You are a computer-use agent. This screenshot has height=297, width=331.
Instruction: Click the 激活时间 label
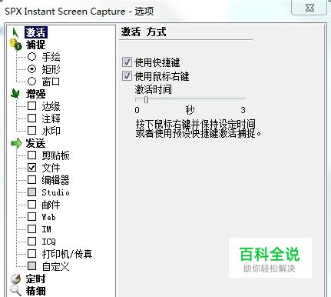click(x=153, y=89)
